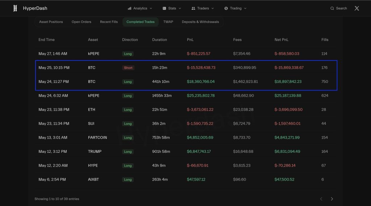Click Long badge on TRUMP row
The image size is (371, 206).
[128, 152]
